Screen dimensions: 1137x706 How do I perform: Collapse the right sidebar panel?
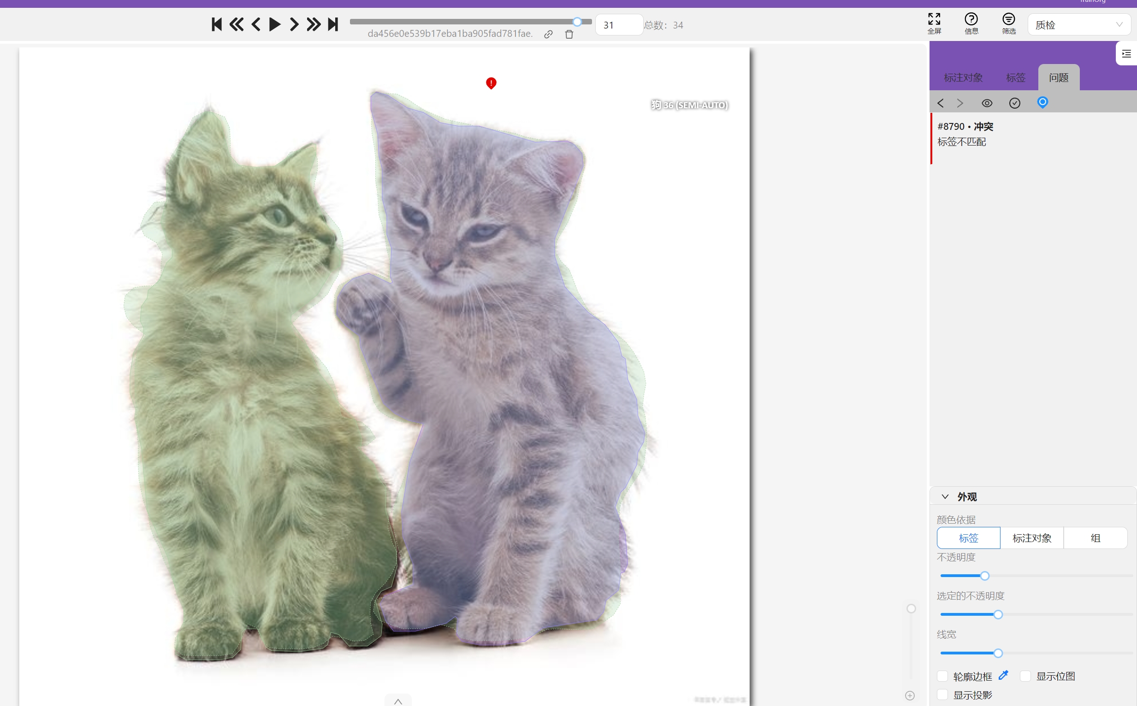click(1126, 54)
